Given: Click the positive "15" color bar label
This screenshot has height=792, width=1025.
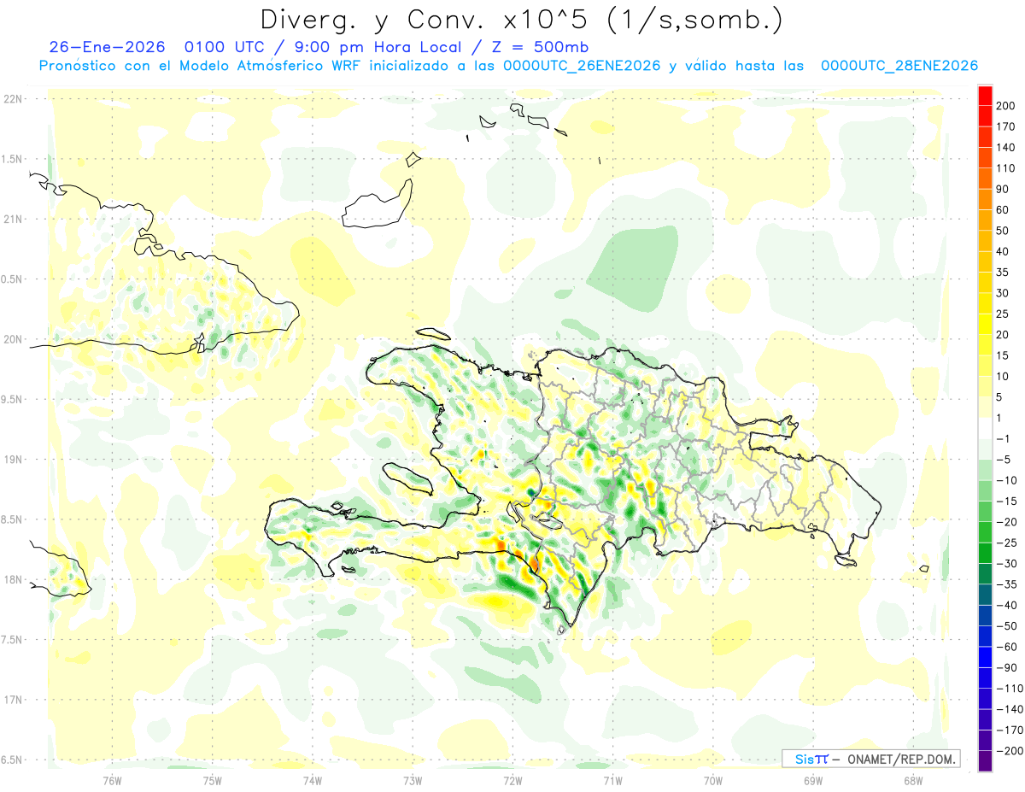Looking at the screenshot, I should [x=1003, y=355].
